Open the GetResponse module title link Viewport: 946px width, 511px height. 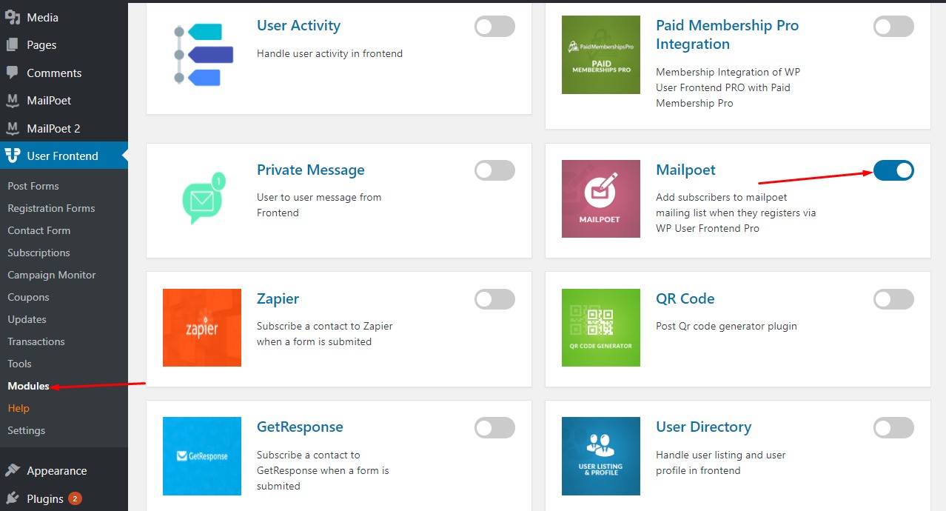pyautogui.click(x=300, y=427)
